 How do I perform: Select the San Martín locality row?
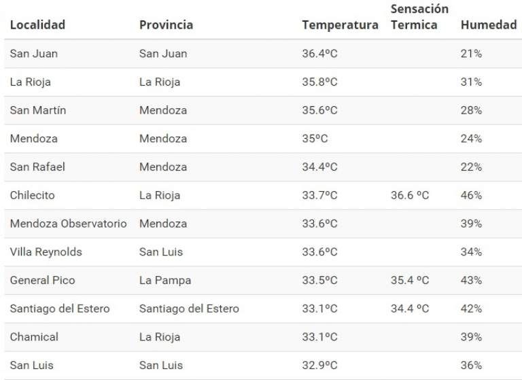38,110
